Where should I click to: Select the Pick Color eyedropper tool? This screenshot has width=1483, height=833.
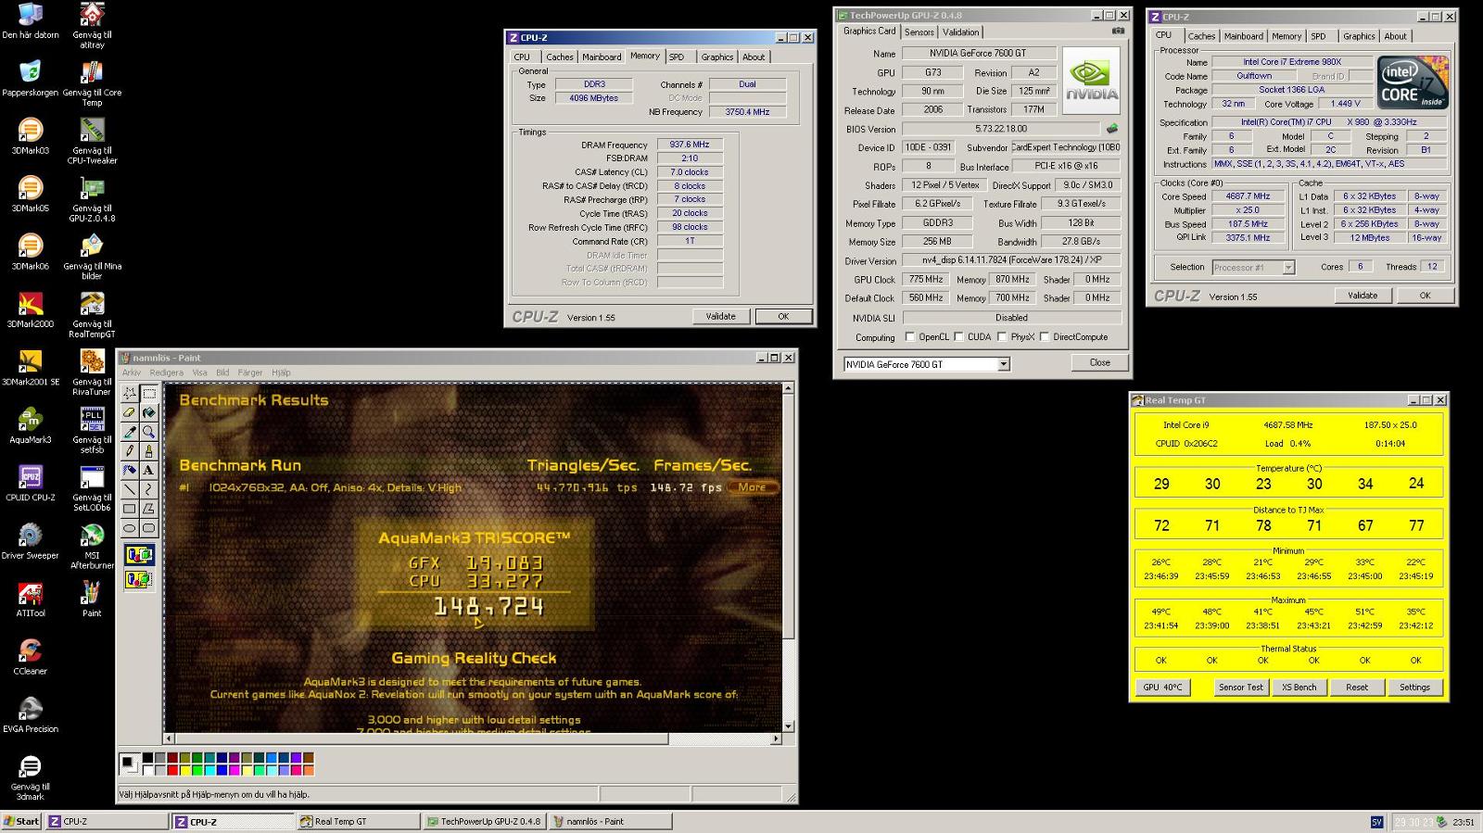click(130, 432)
